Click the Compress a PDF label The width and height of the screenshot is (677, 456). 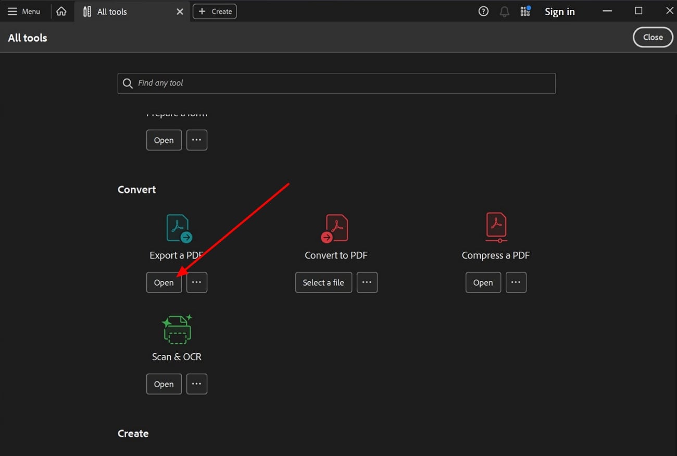pyautogui.click(x=496, y=255)
